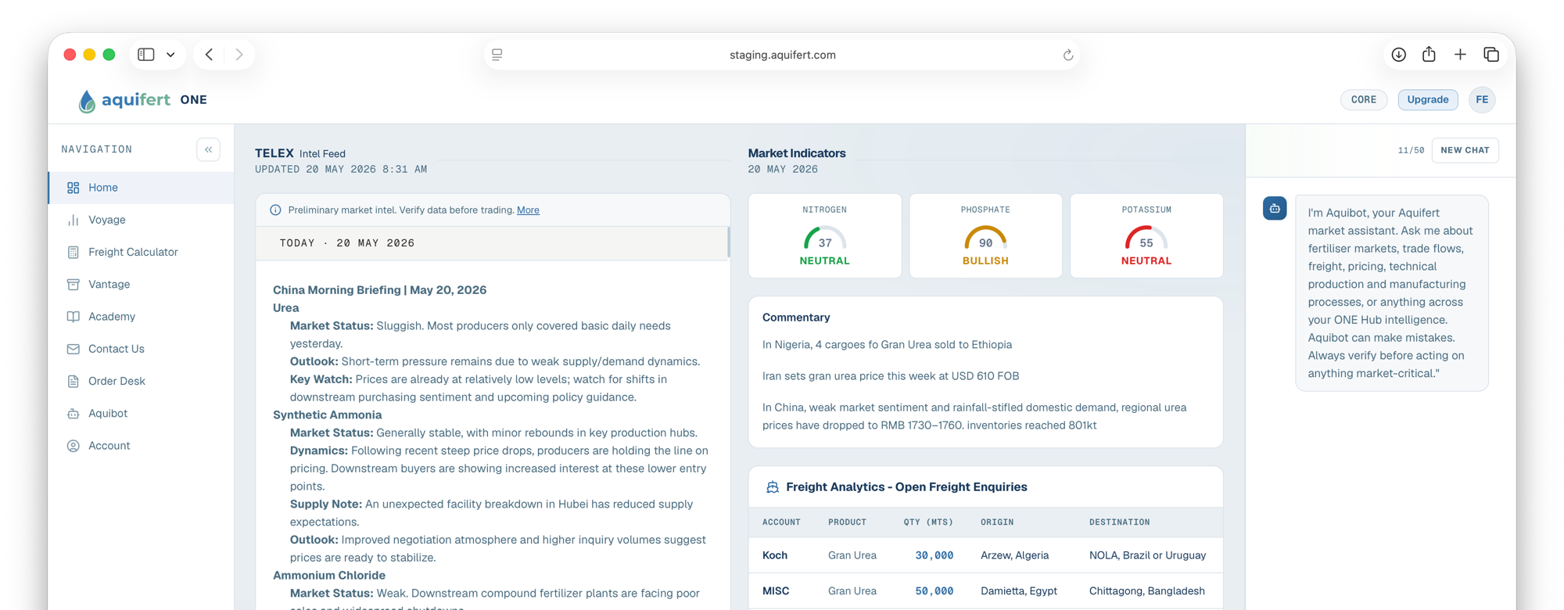Click the QTY (MTS) column header
The height and width of the screenshot is (610, 1564).
tap(928, 522)
